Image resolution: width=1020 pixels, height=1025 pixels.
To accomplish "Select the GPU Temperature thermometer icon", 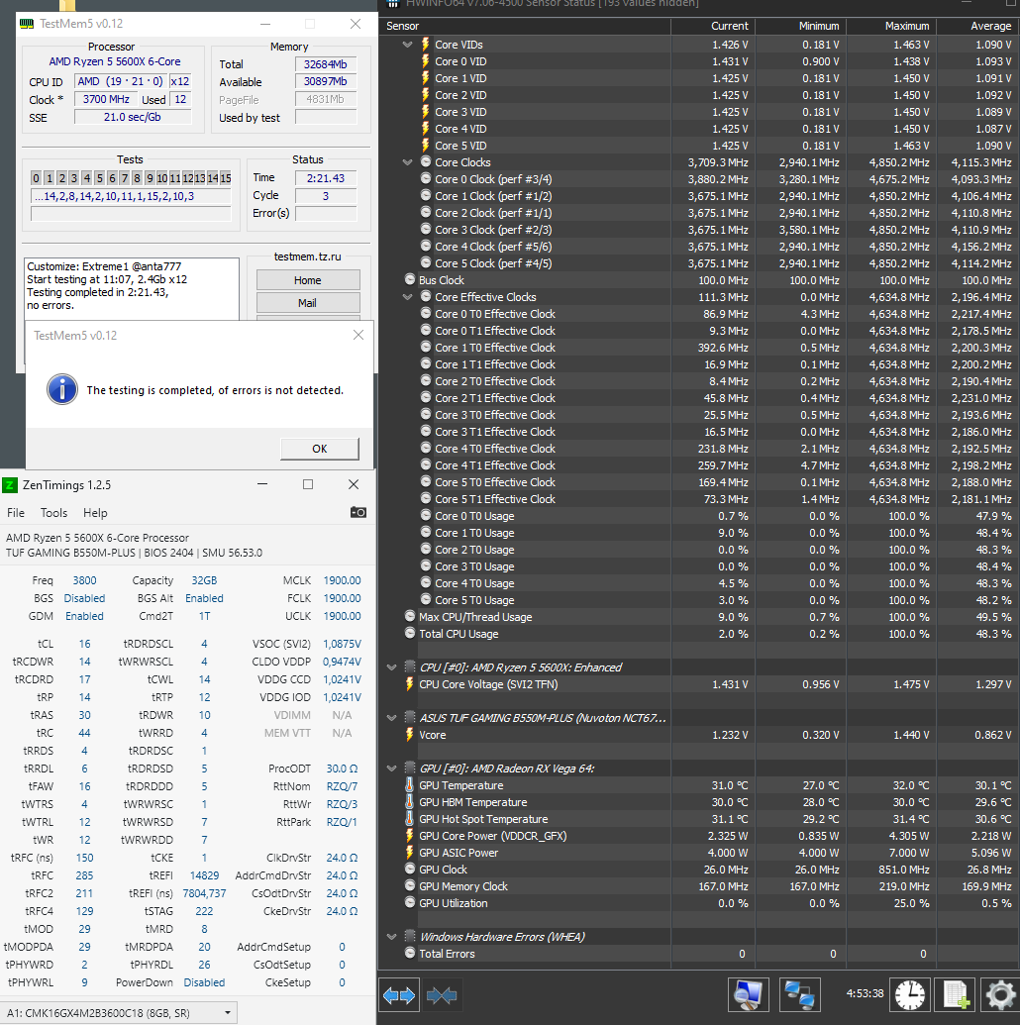I will (409, 785).
